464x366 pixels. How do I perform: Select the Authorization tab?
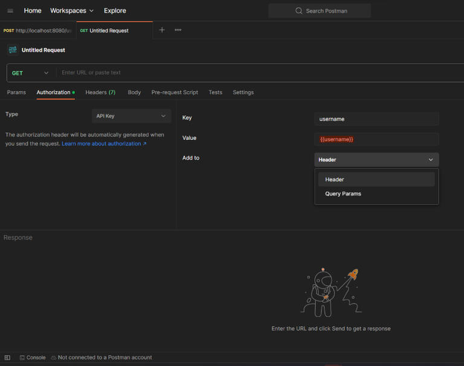coord(56,92)
